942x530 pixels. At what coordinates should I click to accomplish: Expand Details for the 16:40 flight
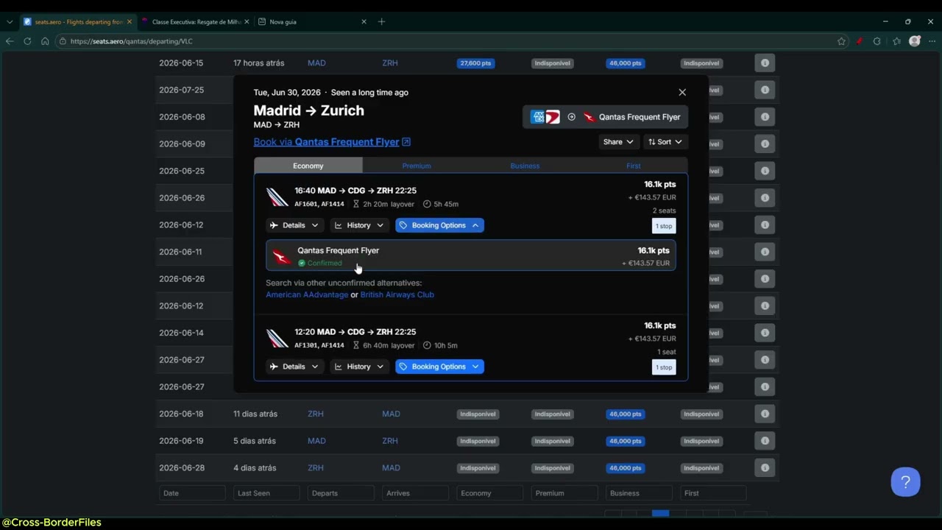point(294,225)
